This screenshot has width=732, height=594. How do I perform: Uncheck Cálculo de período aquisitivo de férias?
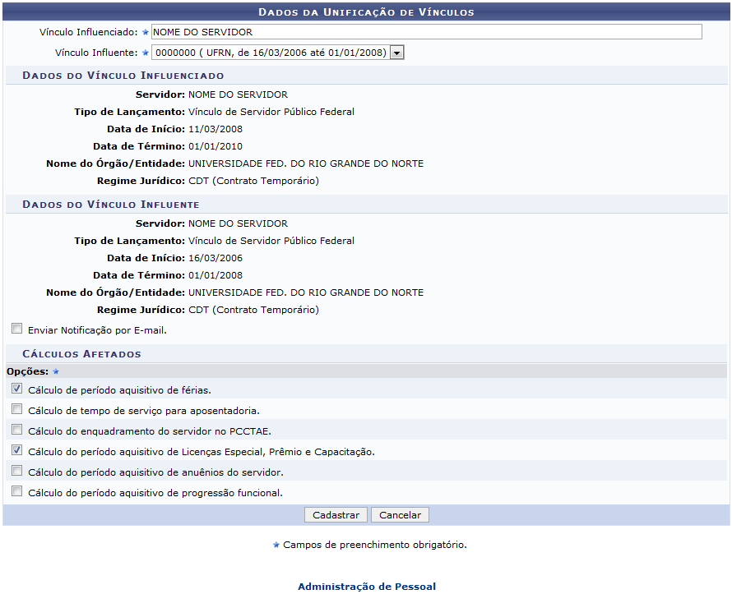(x=17, y=389)
